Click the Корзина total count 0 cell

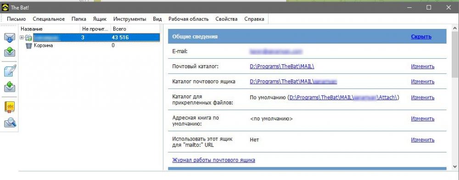113,45
